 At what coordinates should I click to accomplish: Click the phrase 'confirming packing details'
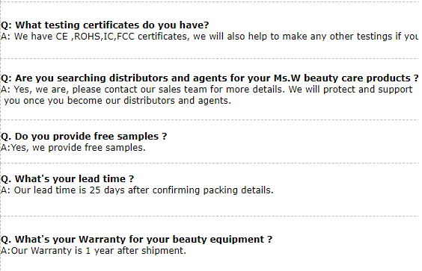coord(212,190)
